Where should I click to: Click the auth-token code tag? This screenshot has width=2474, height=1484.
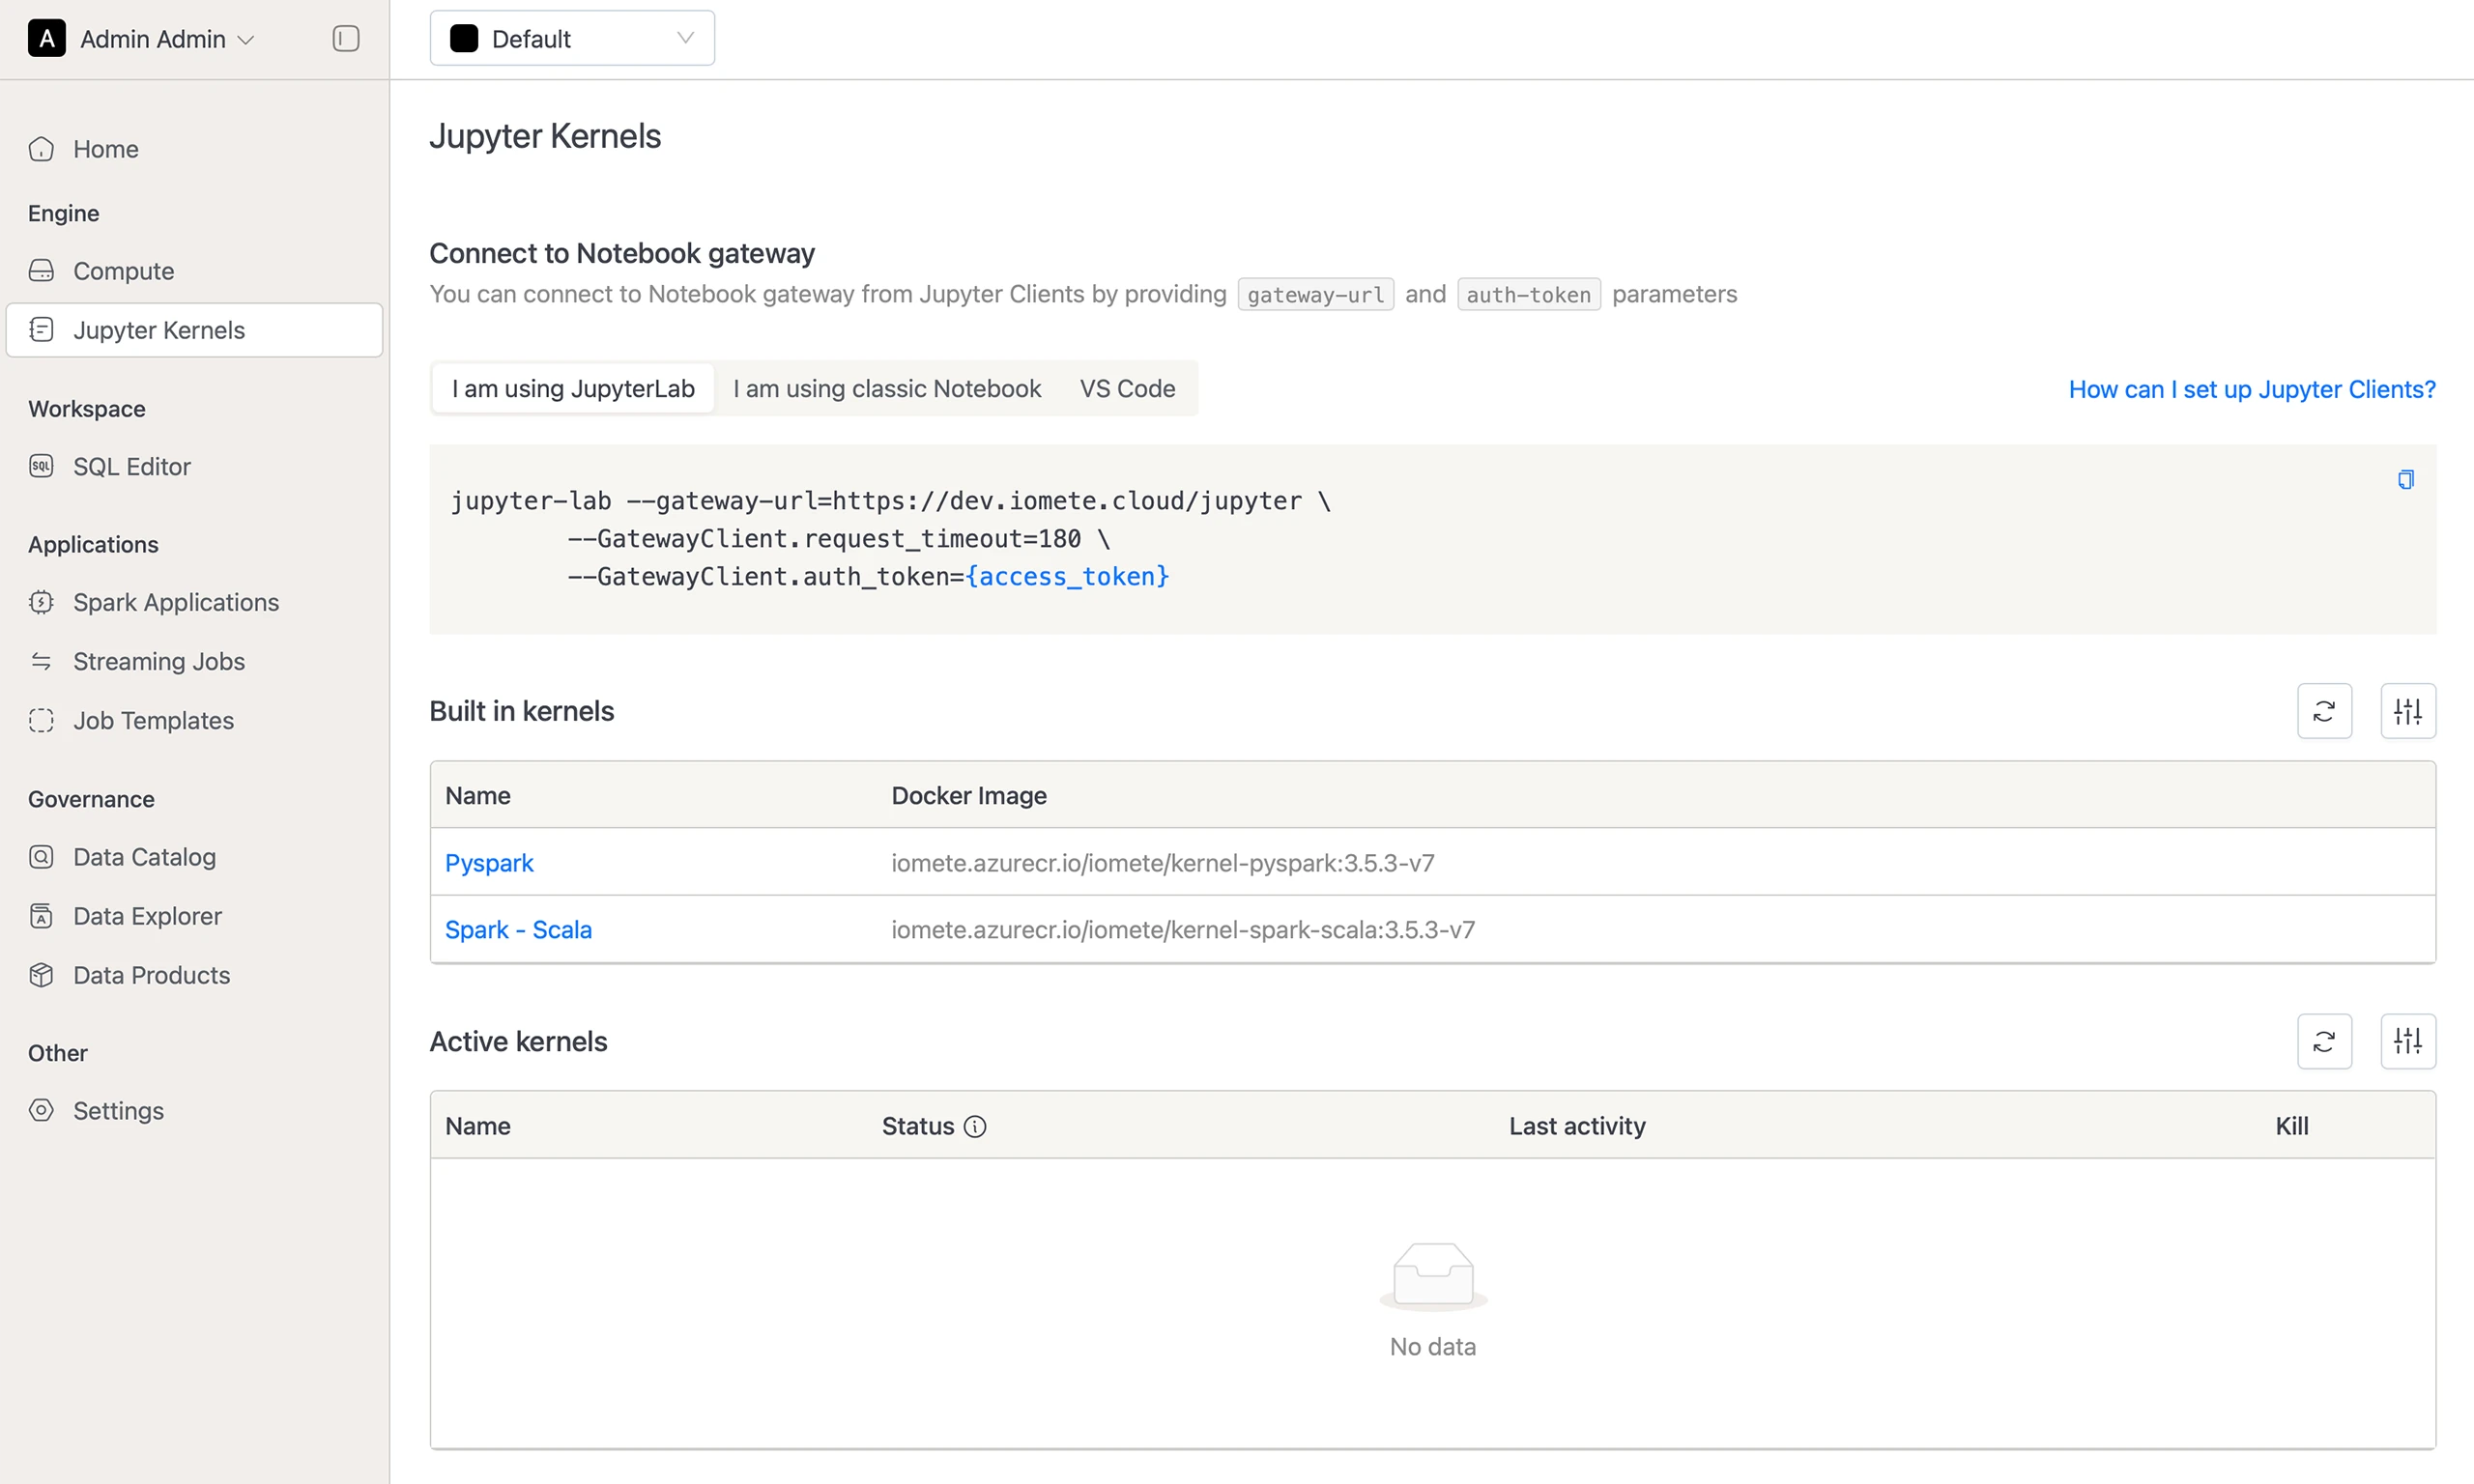tap(1528, 294)
